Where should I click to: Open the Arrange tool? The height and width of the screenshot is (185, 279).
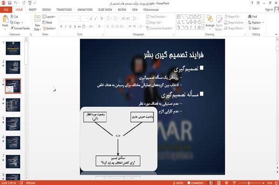pyautogui.click(x=210, y=21)
